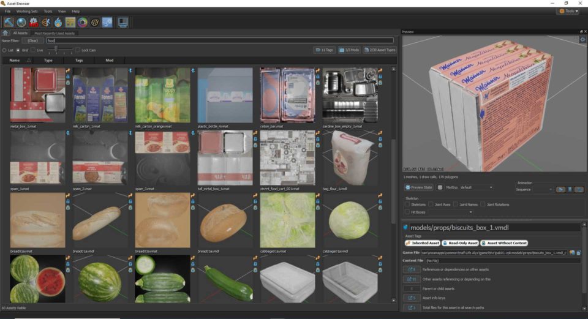
Task: Click the color wheel tool icon
Action: click(x=82, y=23)
